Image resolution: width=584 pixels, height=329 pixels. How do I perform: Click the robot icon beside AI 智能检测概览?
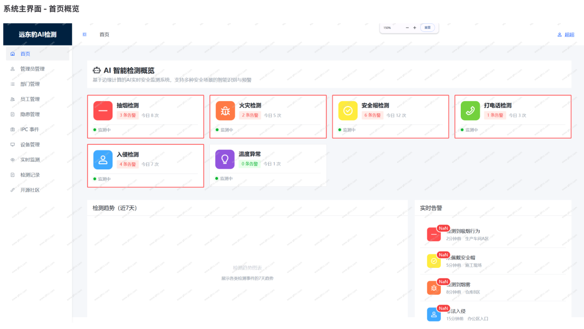click(97, 70)
